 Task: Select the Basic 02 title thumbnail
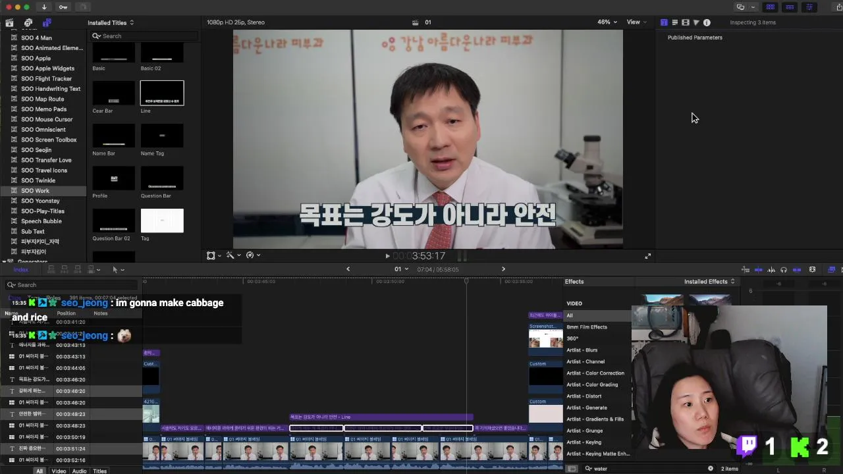162,51
